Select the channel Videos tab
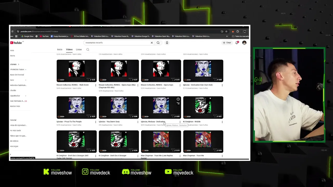The height and width of the screenshot is (187, 333). (69, 50)
